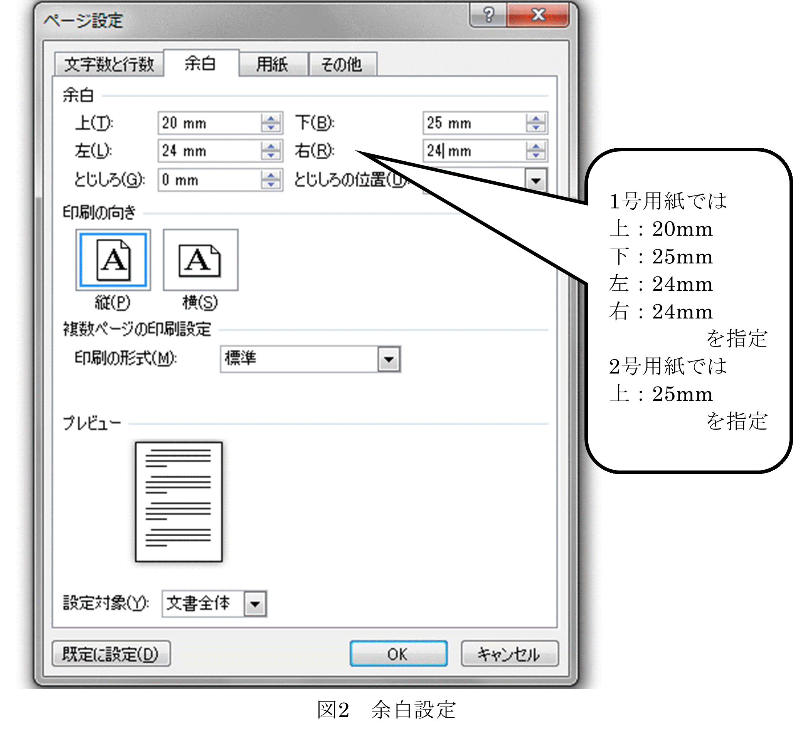Select portrait orientation 縦(P) icon
793x735 pixels.
113,260
